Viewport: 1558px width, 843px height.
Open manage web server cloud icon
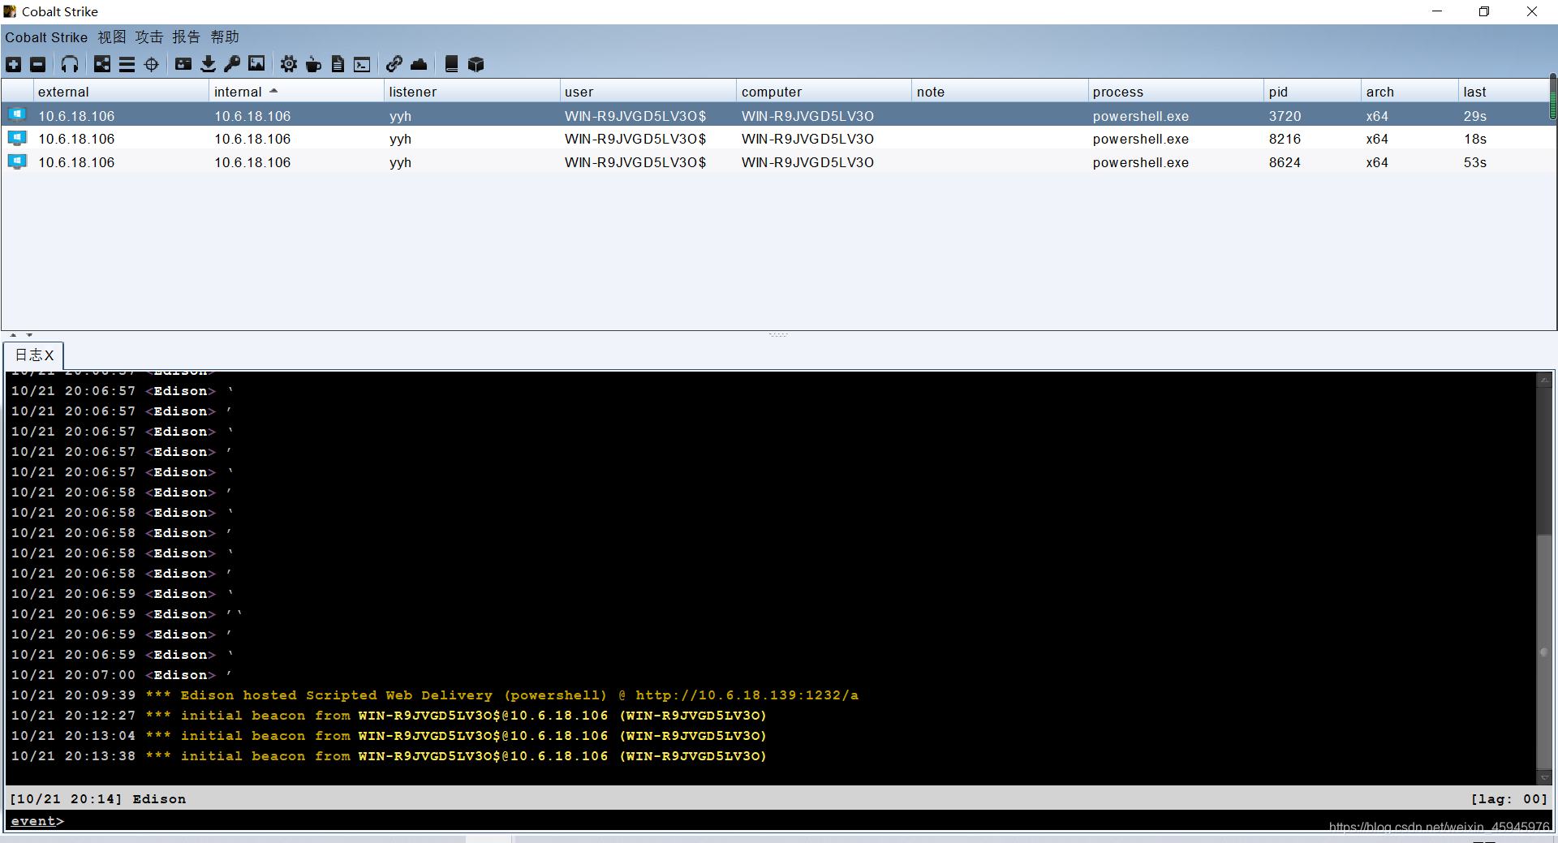419,64
